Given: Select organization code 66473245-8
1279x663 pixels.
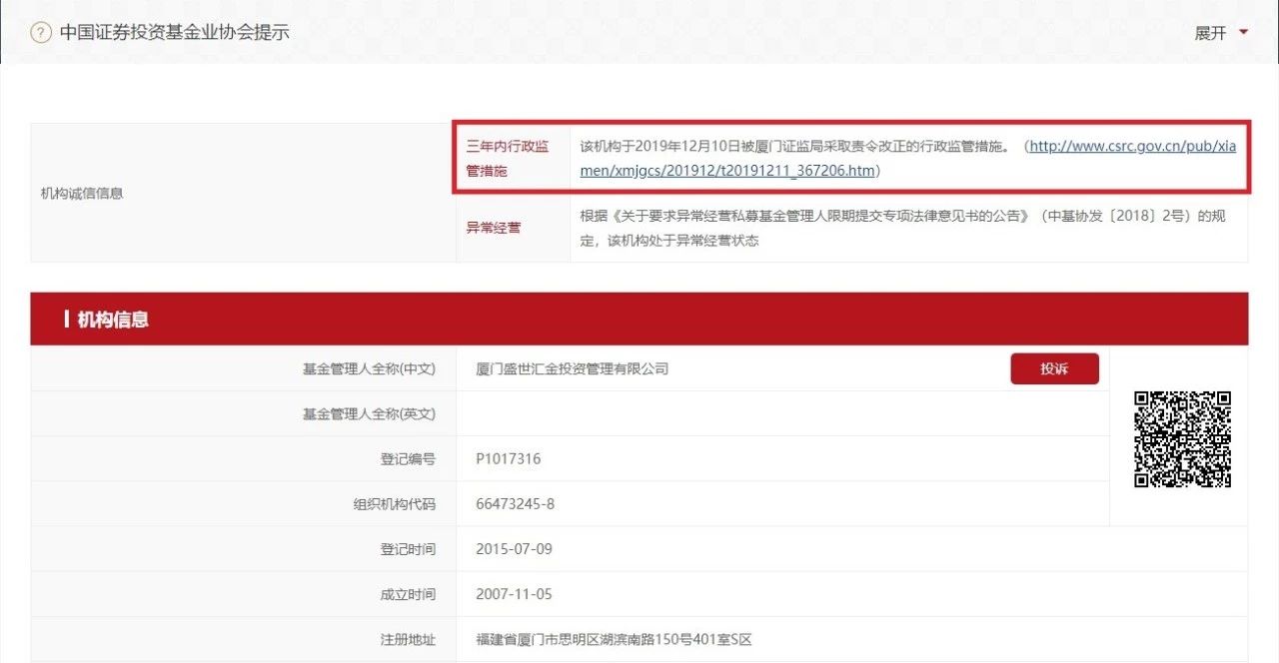Looking at the screenshot, I should [516, 504].
